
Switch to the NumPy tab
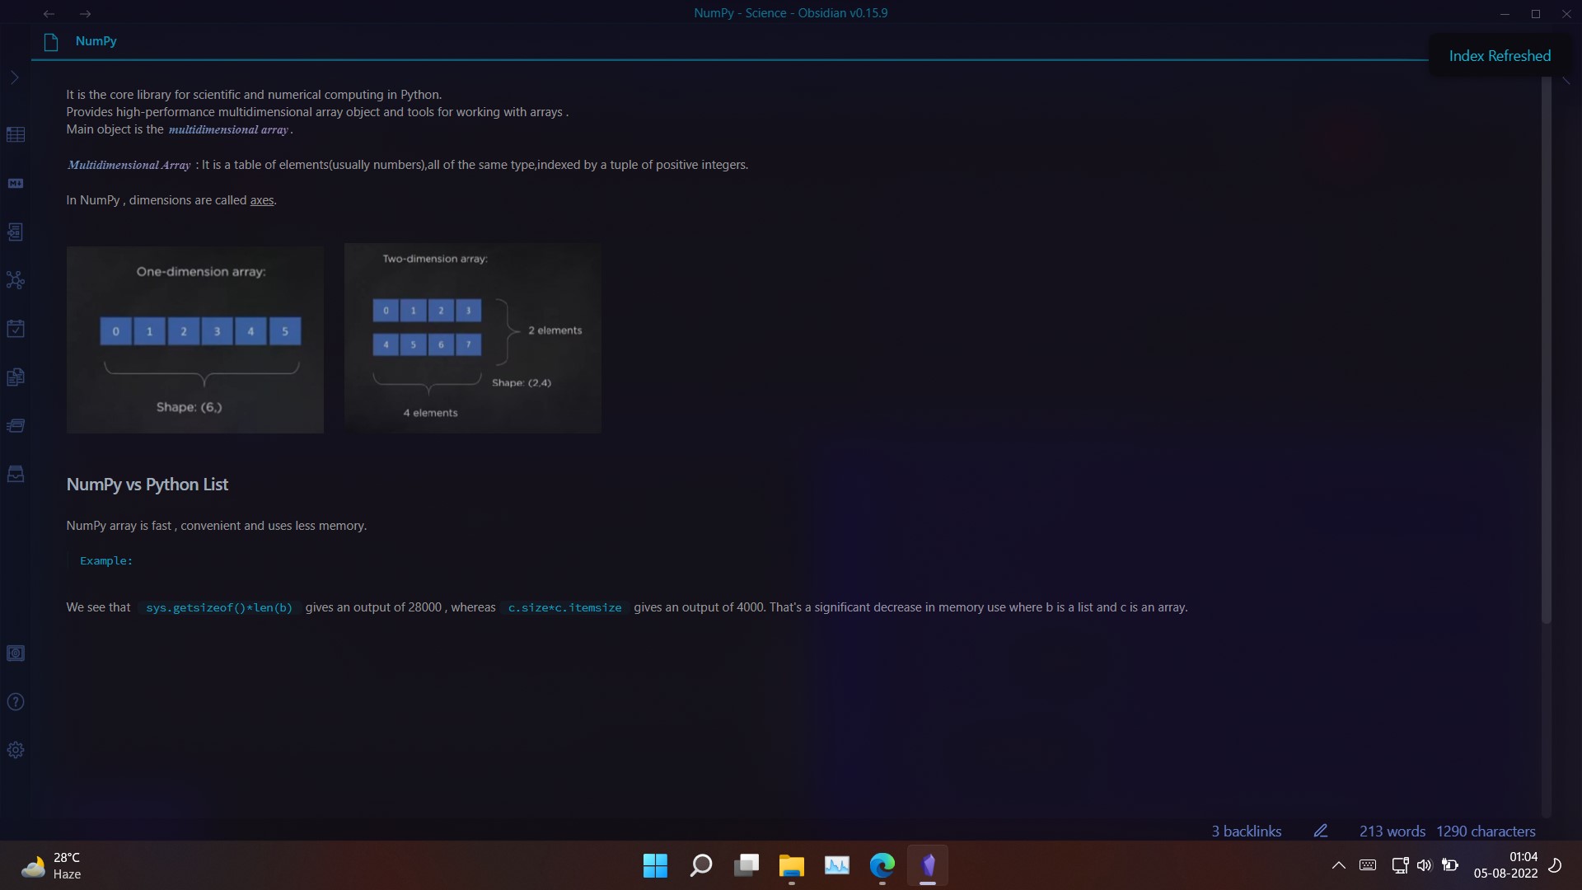click(x=97, y=41)
